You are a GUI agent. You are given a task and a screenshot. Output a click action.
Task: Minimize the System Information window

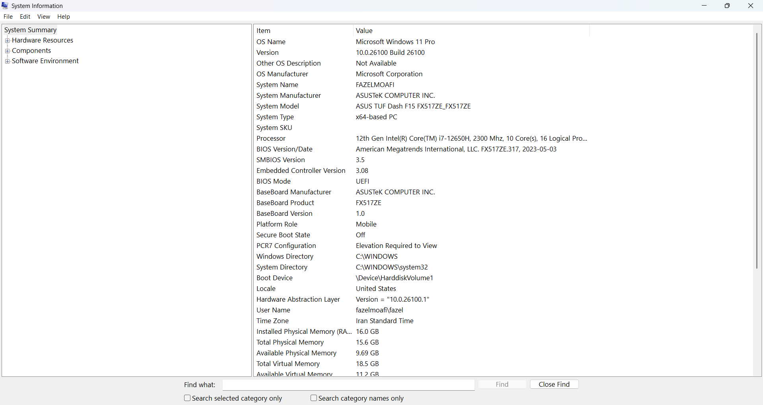[x=704, y=6]
